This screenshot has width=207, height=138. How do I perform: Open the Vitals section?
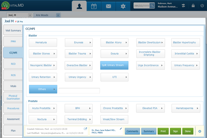point(13,86)
